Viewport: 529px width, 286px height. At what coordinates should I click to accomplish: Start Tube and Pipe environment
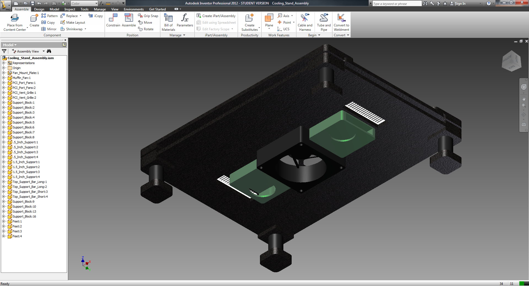pyautogui.click(x=324, y=22)
